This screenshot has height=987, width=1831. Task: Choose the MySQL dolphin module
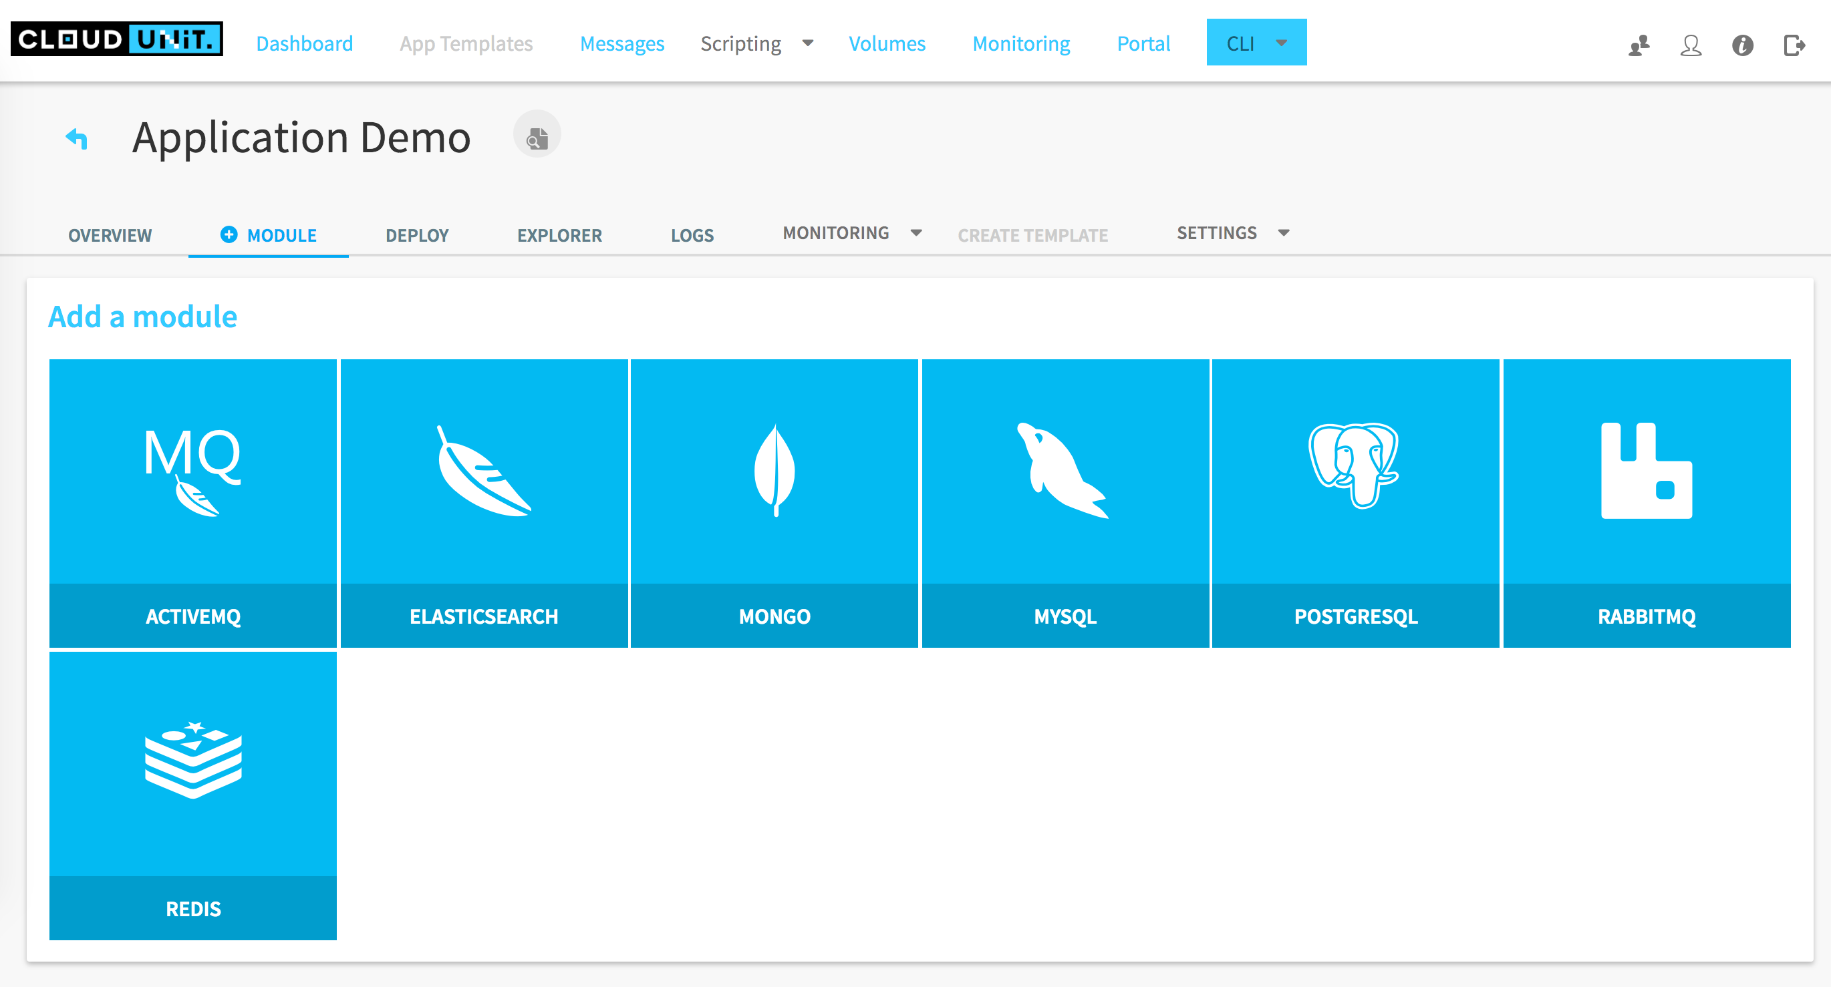coord(1064,470)
